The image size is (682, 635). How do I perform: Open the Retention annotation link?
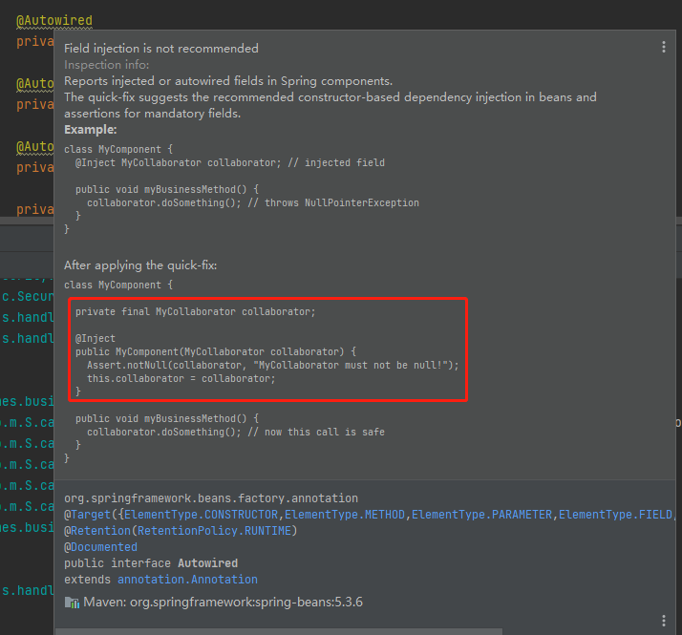pos(101,531)
